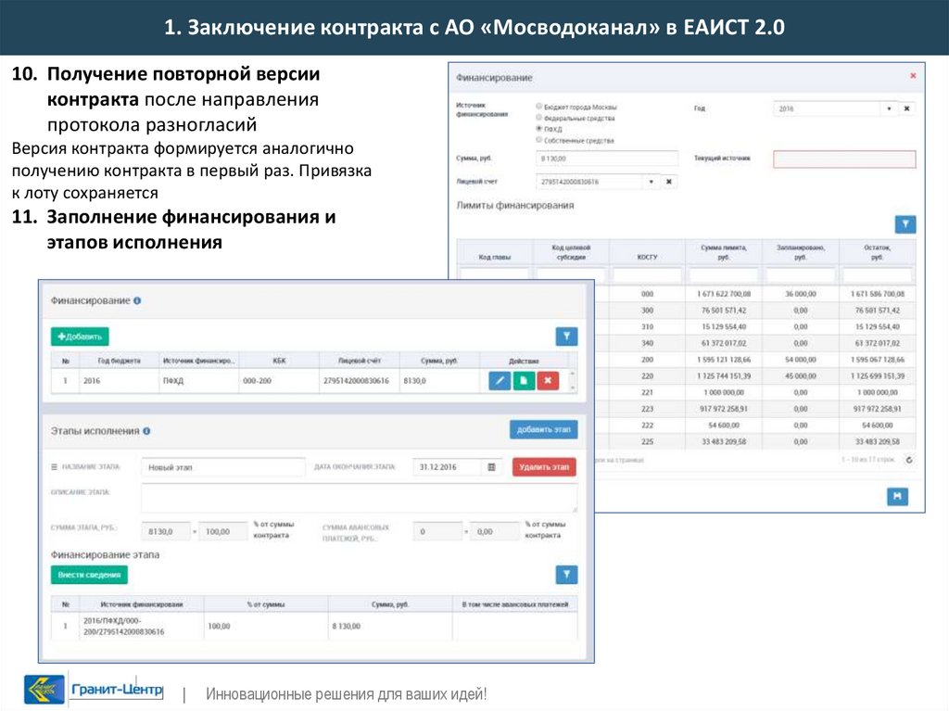
Task: Close the Финансирование dialog with red X
Action: pyautogui.click(x=913, y=76)
